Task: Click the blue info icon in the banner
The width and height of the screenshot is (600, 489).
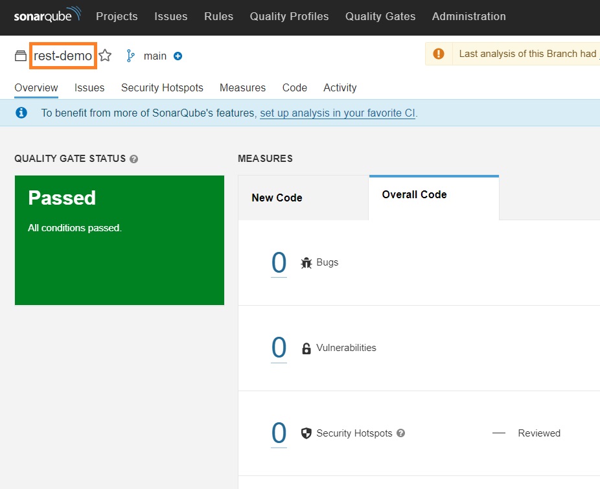Action: point(21,113)
